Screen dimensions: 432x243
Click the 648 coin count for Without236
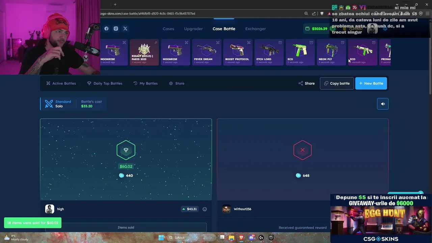pos(302,175)
